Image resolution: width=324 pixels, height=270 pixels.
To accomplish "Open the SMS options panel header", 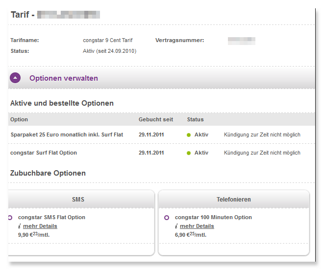I will (x=78, y=200).
